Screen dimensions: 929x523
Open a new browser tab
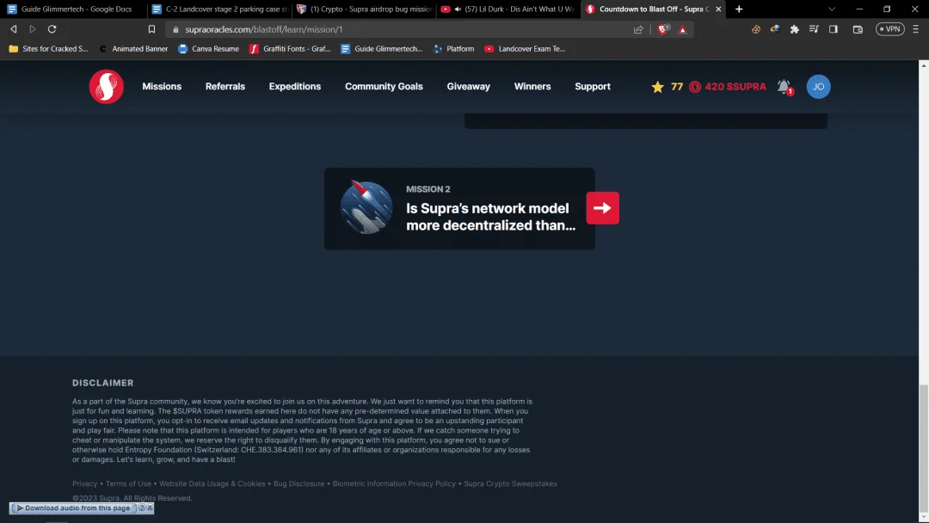click(739, 9)
